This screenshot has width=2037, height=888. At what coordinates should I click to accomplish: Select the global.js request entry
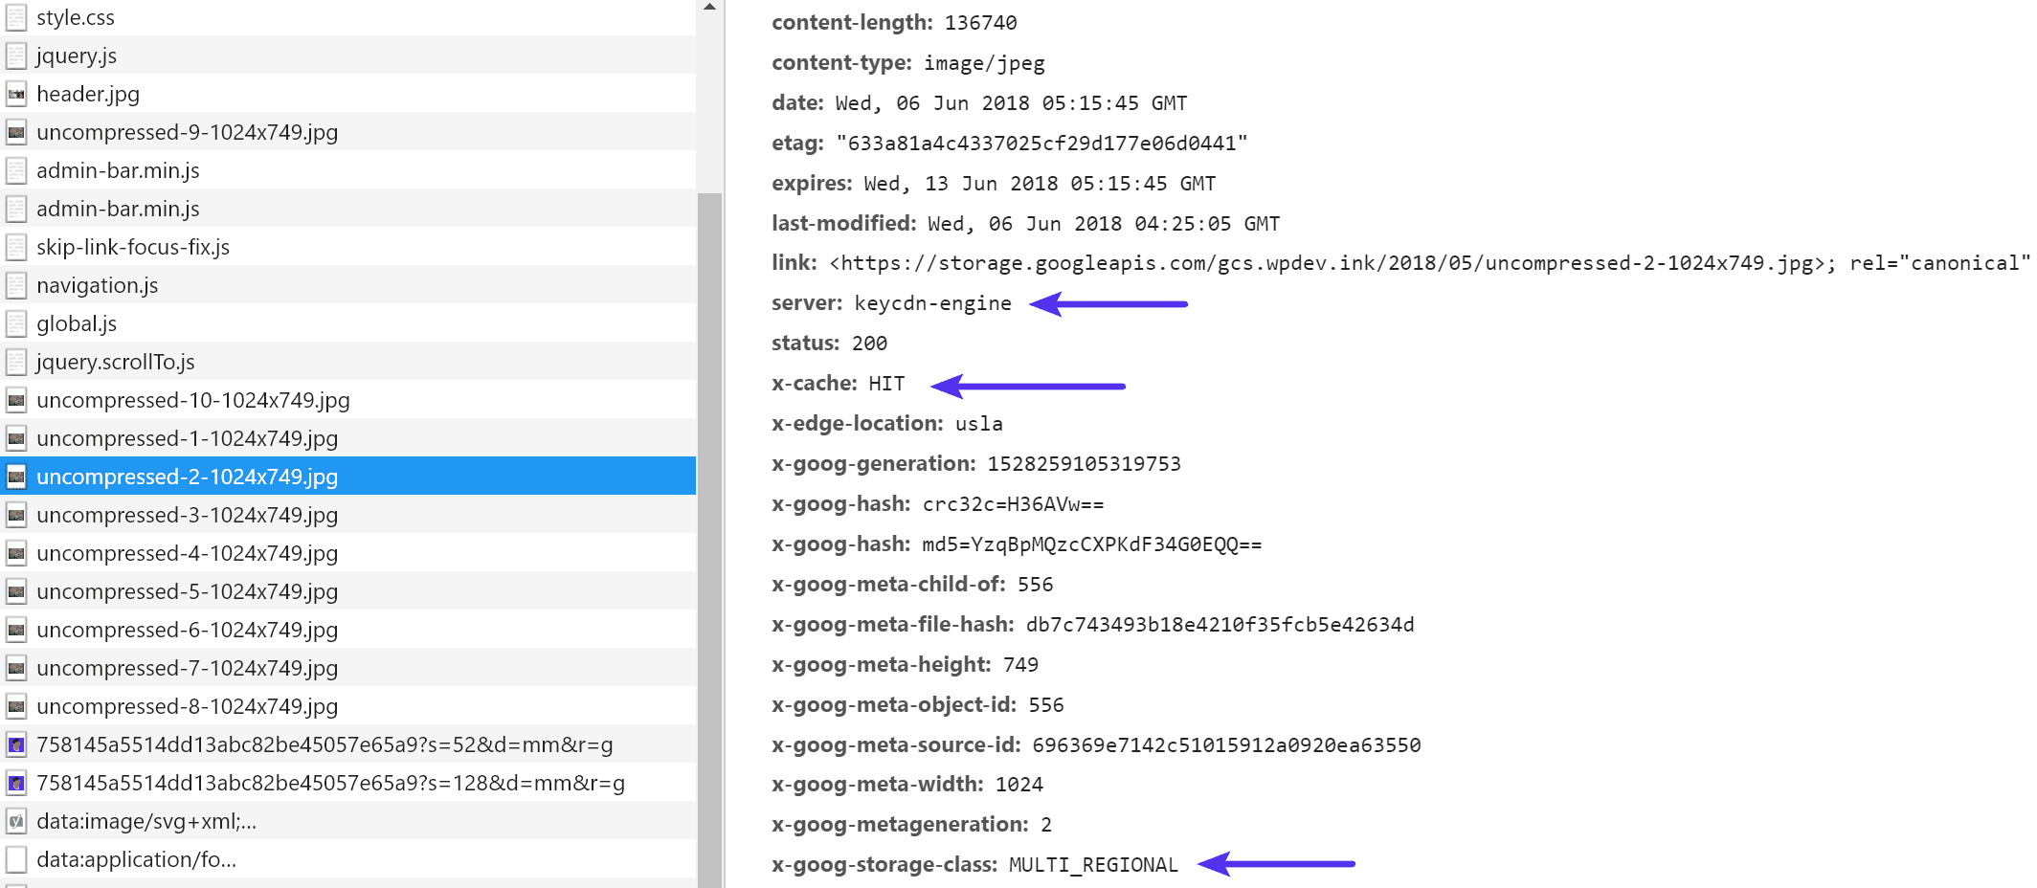77,323
